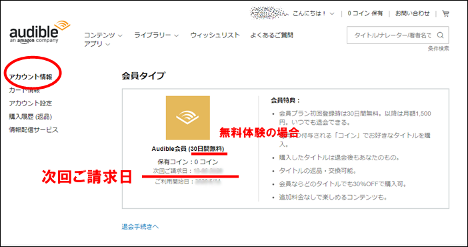Click the 保有コイン：0 コイン text
This screenshot has height=247, width=468.
click(188, 162)
